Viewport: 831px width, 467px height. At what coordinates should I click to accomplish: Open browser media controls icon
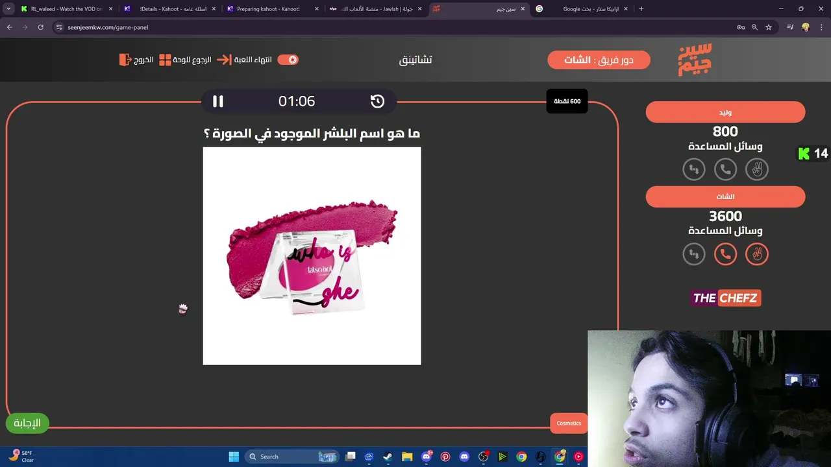(x=790, y=27)
